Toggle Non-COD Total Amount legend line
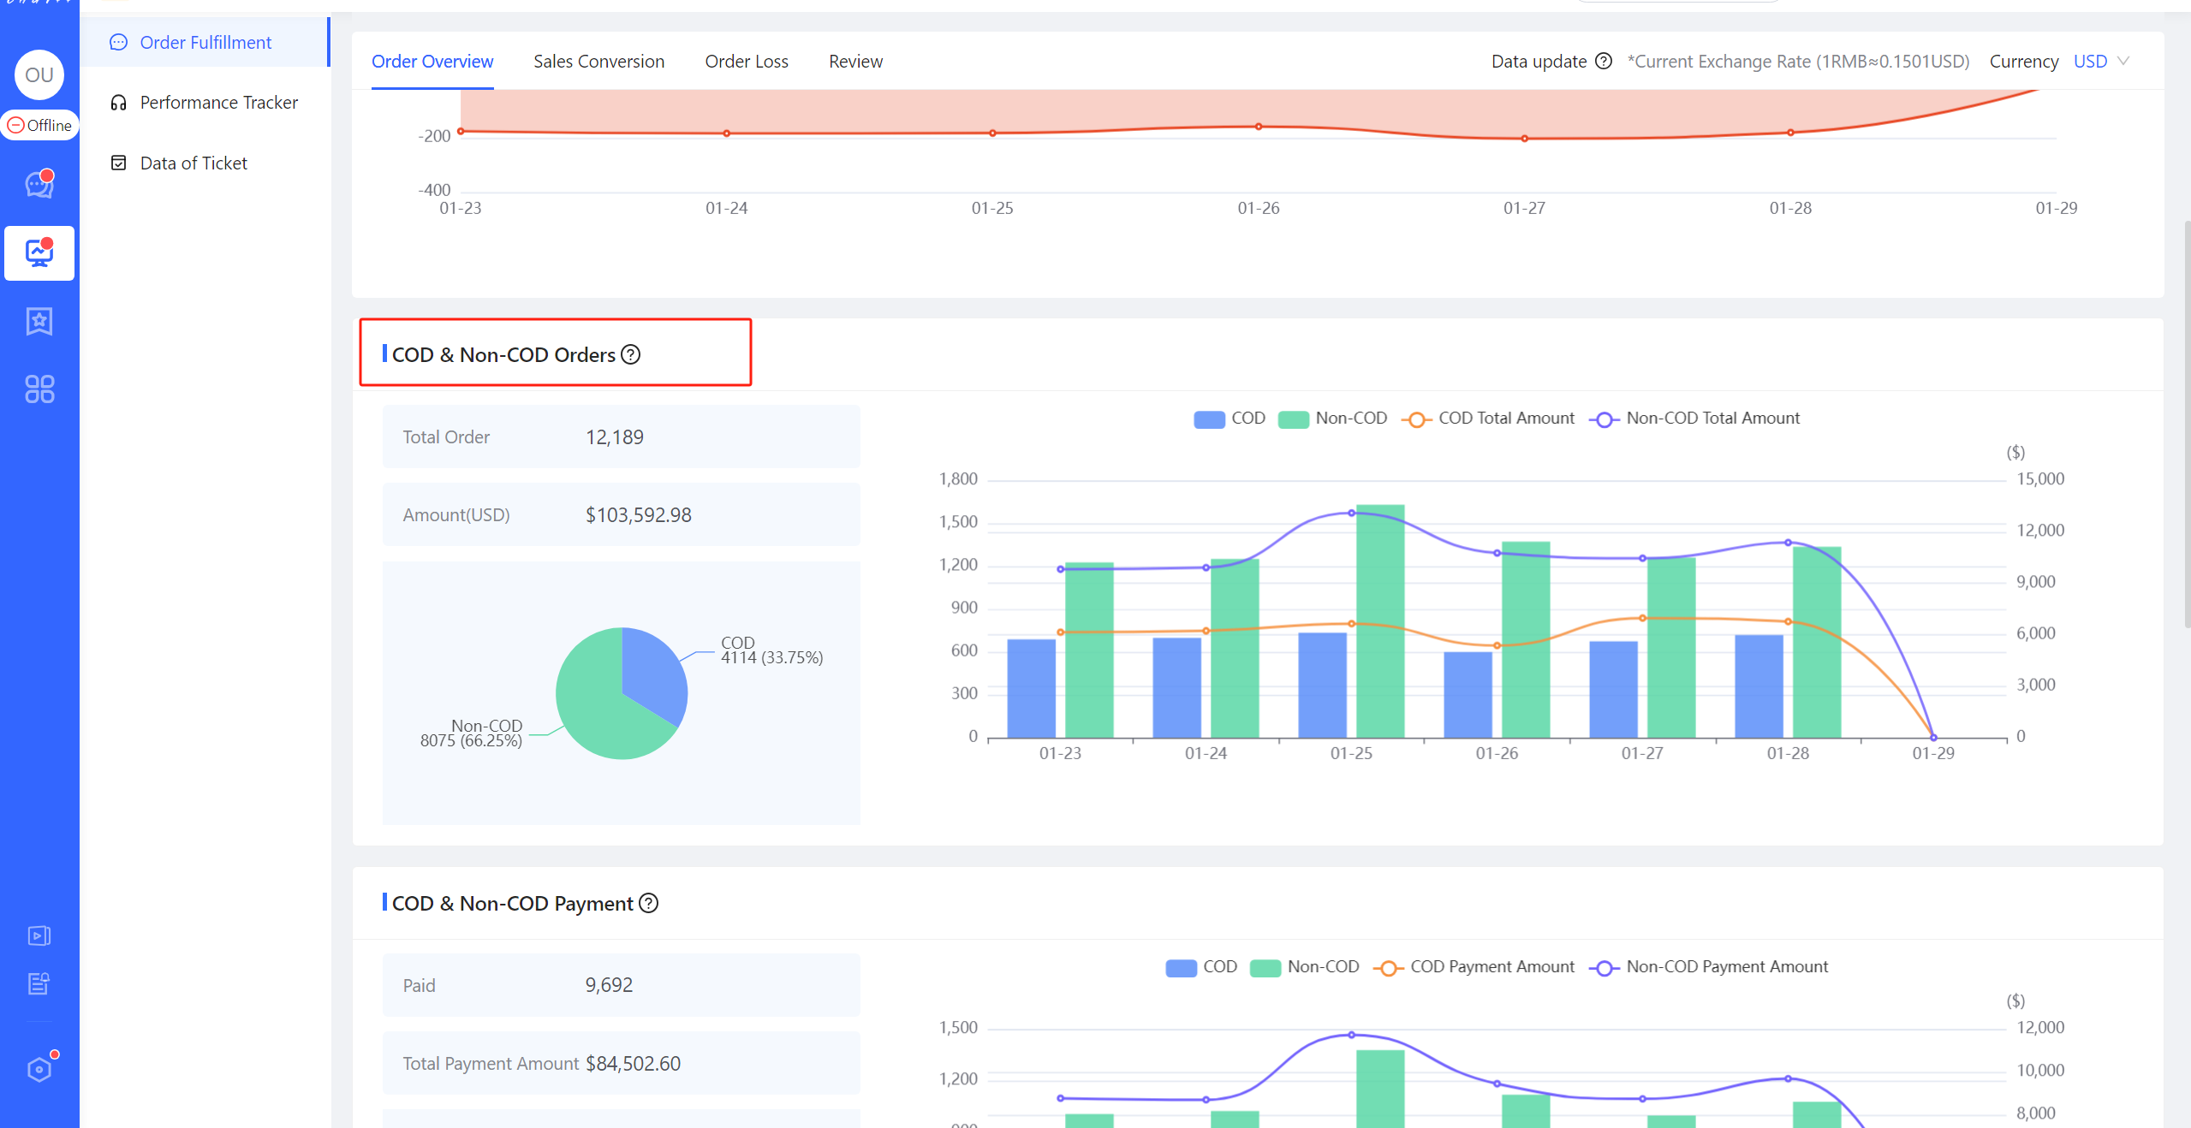2191x1128 pixels. pos(1694,419)
